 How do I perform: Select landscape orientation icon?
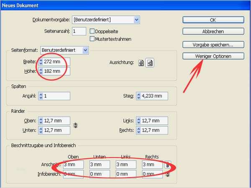pos(150,63)
